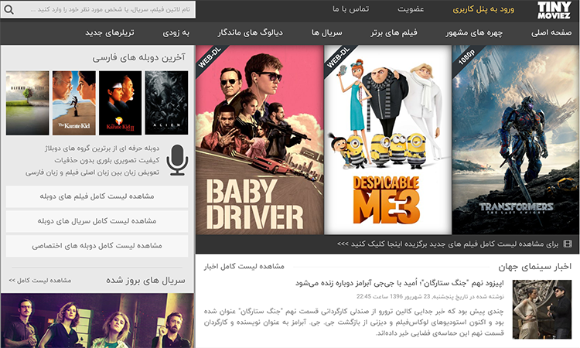Viewport: 580px width, 348px height.
Task: Open the تماس با ما contact link
Action: pos(350,9)
